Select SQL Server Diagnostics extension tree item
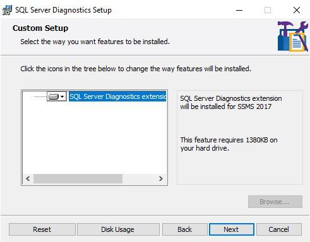The width and height of the screenshot is (310, 242). 117,96
